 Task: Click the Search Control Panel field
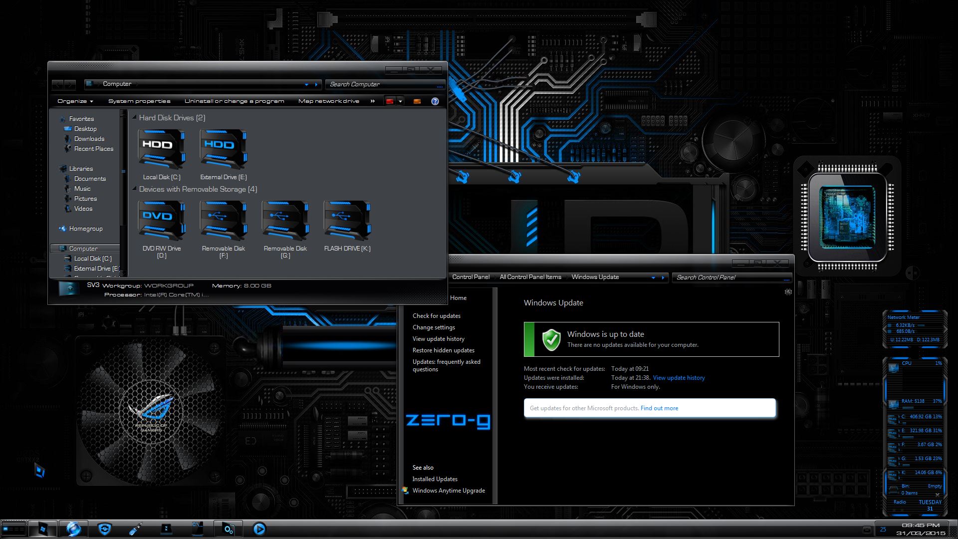[x=728, y=277]
